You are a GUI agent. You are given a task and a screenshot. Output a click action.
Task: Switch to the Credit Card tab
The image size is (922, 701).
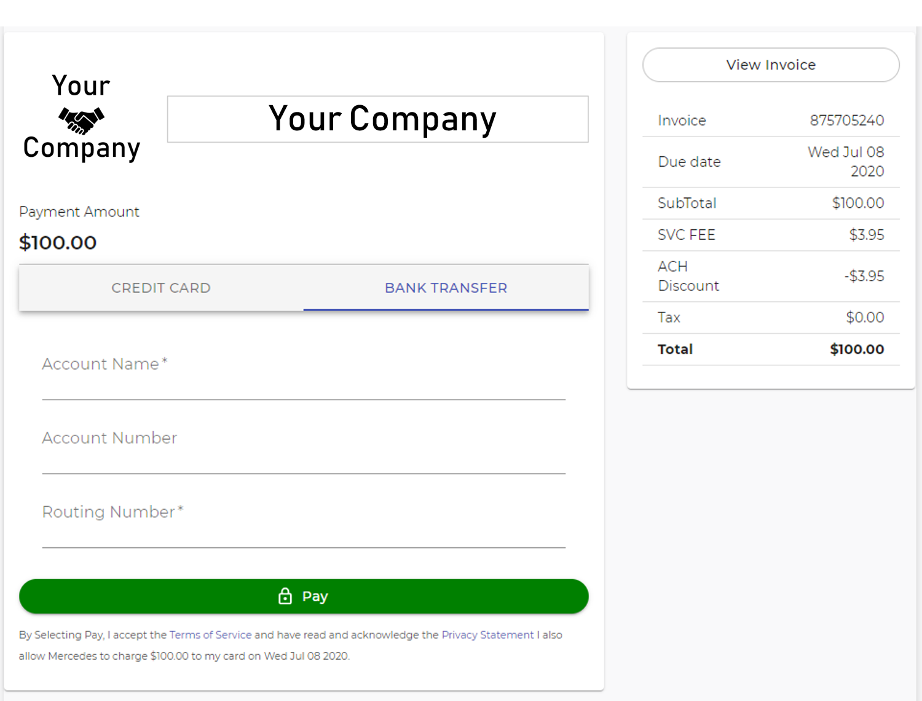[161, 288]
